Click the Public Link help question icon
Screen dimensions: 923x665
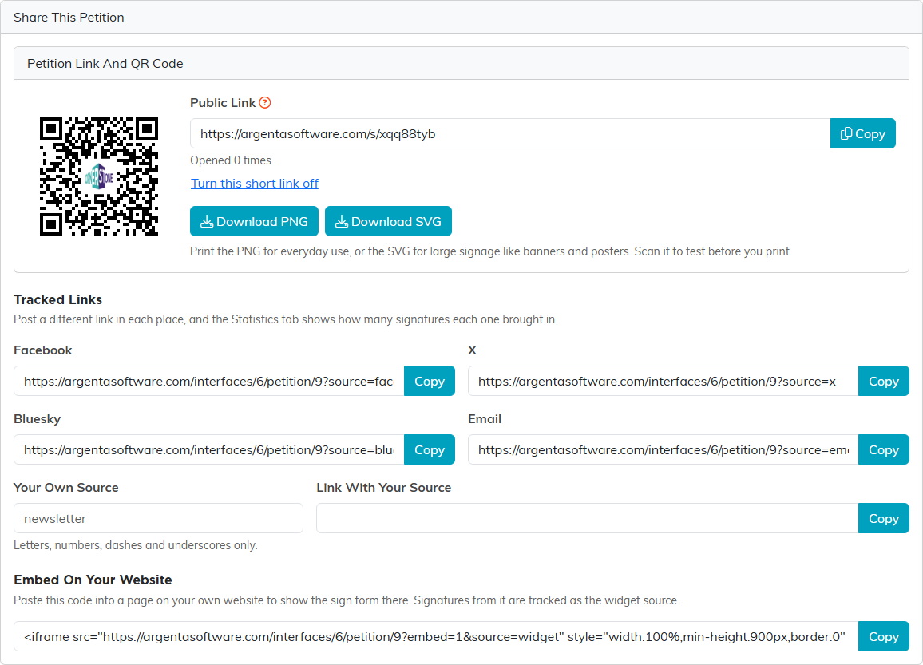tap(265, 102)
